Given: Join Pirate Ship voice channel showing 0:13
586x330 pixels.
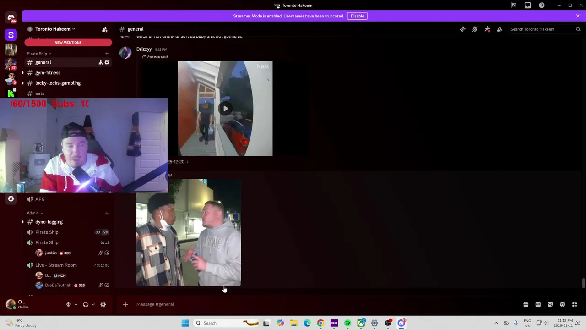Looking at the screenshot, I should click(x=68, y=242).
